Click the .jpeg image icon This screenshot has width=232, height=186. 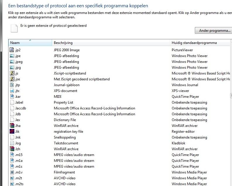pos(12,62)
